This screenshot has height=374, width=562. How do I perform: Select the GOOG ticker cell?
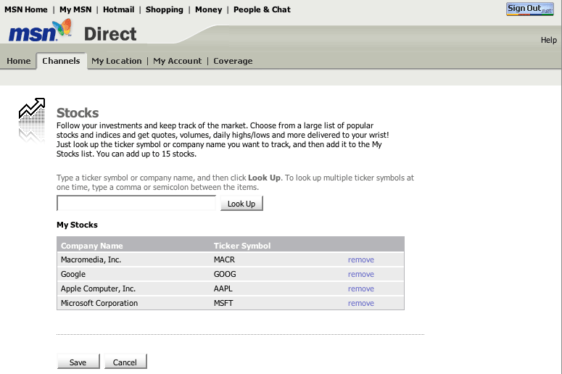225,274
